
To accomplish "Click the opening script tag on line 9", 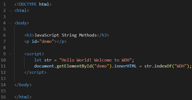I will pos(34,54).
